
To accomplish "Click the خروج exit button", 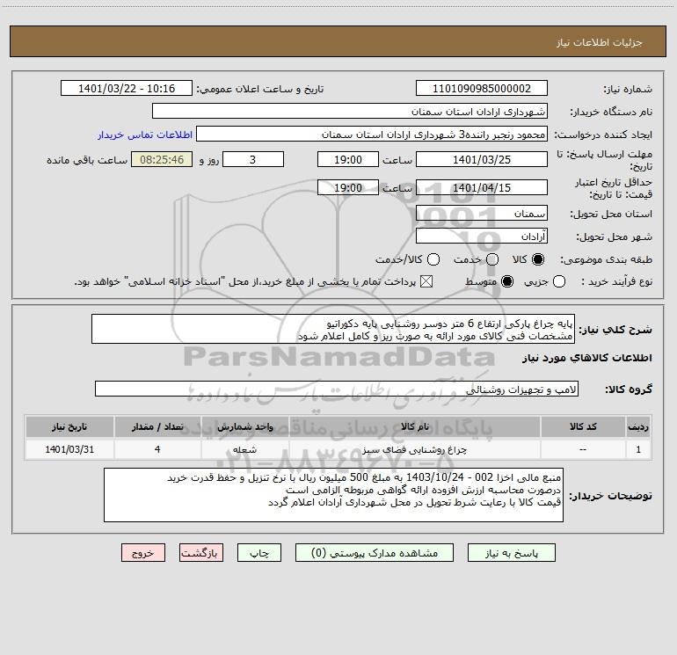I will tap(143, 553).
